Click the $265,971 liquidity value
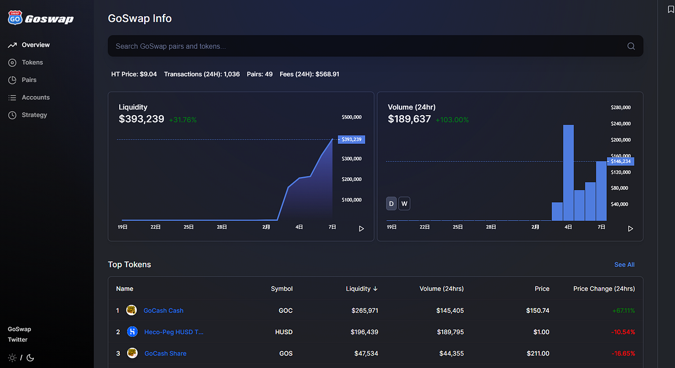This screenshot has width=675, height=368. tap(364, 310)
